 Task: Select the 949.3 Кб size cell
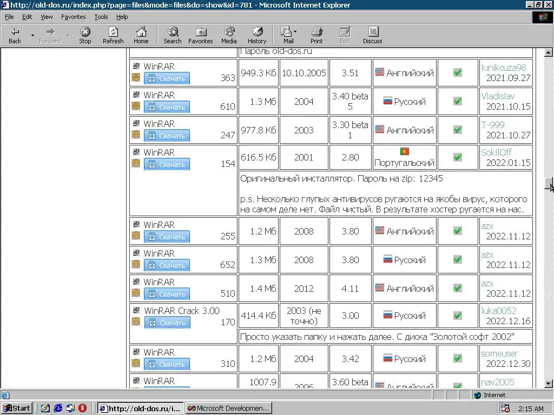(258, 73)
